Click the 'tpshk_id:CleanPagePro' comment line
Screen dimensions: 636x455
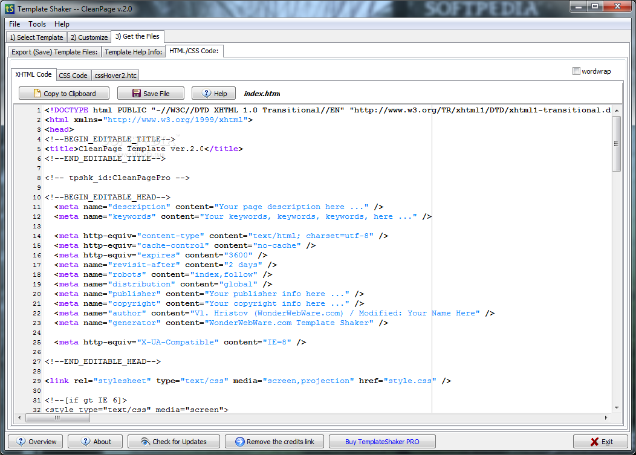tap(117, 178)
